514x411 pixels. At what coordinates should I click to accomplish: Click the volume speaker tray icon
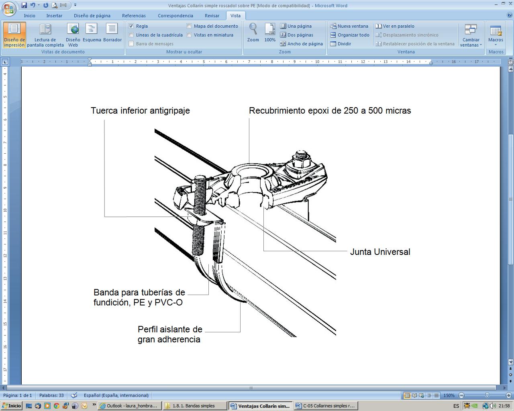click(493, 406)
